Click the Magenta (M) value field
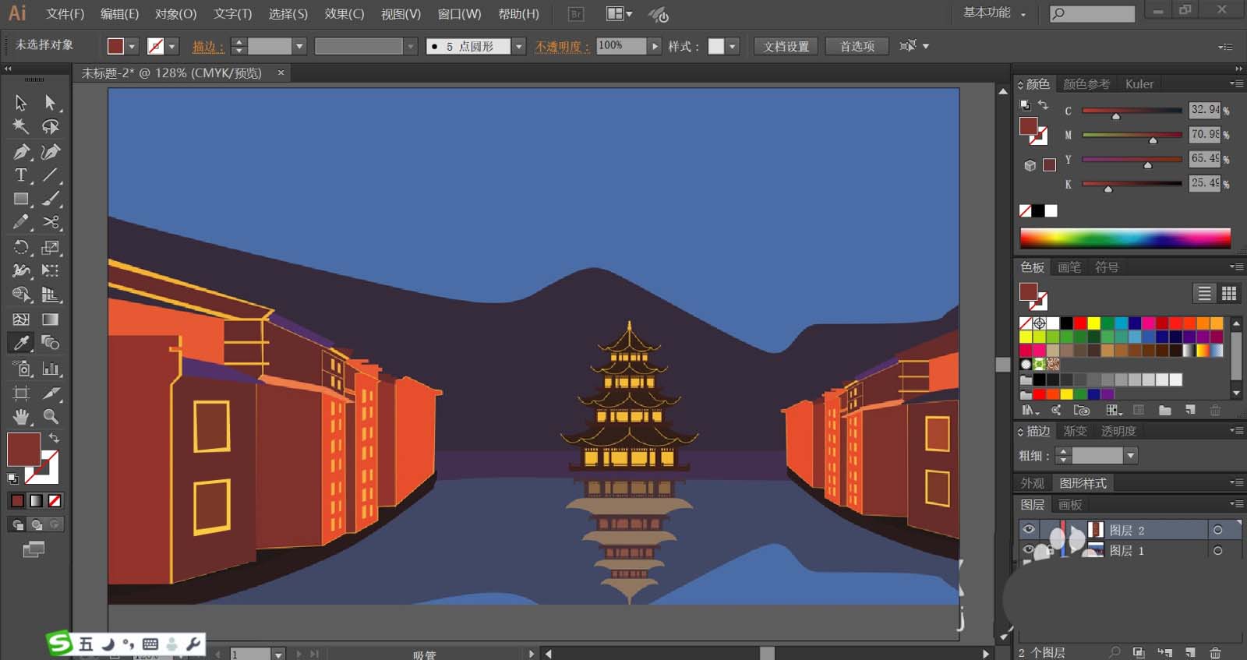The height and width of the screenshot is (660, 1247). (x=1205, y=134)
